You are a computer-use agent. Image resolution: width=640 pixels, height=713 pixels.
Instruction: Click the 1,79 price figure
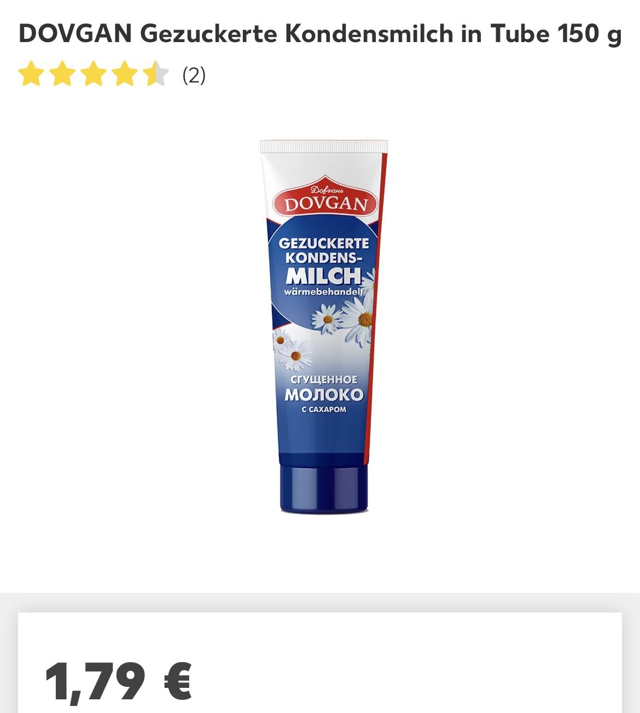[95, 682]
